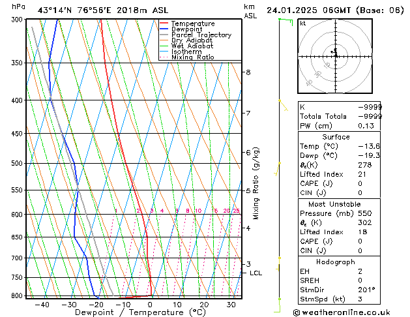Image resolution: width=410 pixels, height=317 pixels.
Task: Click the blue Dewpoint legend line
Action: (164, 29)
